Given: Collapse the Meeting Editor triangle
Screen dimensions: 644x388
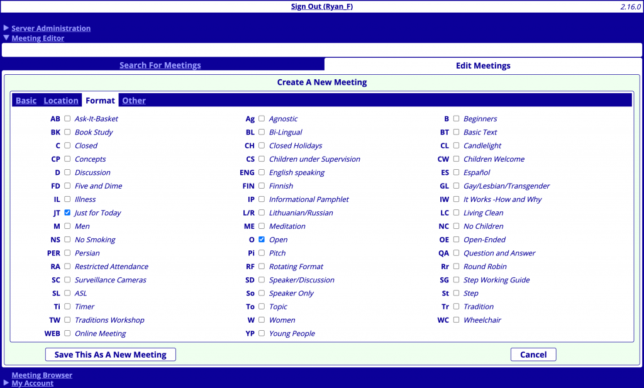Looking at the screenshot, I should (x=6, y=38).
